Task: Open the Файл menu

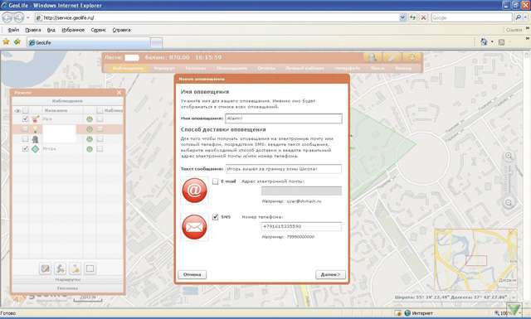Action: point(13,30)
